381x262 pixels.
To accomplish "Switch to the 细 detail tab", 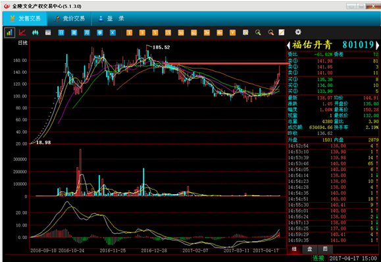I will click(294, 249).
